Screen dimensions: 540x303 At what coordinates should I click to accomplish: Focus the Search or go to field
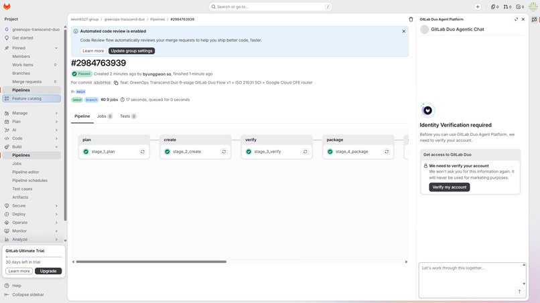click(x=271, y=7)
